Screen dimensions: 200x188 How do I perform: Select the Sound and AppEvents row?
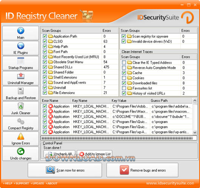point(80,82)
